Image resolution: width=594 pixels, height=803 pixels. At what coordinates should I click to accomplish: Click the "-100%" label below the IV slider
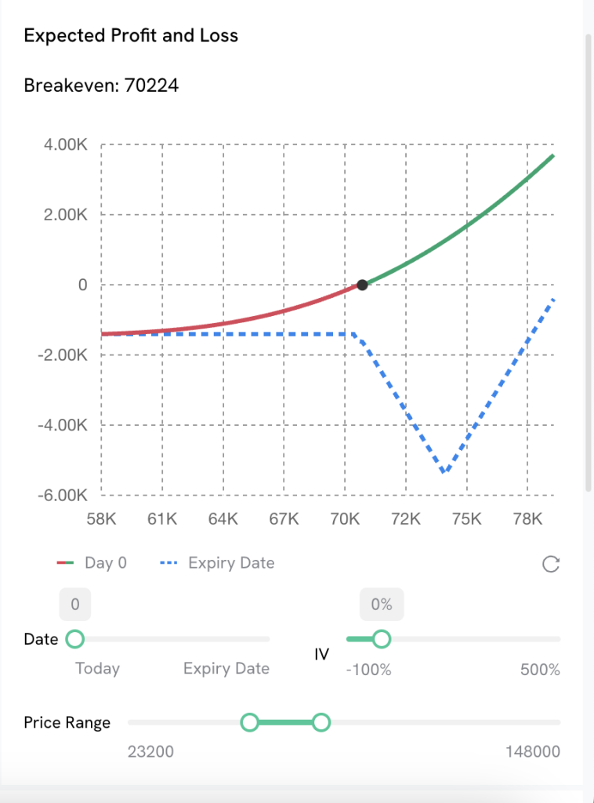(x=368, y=670)
